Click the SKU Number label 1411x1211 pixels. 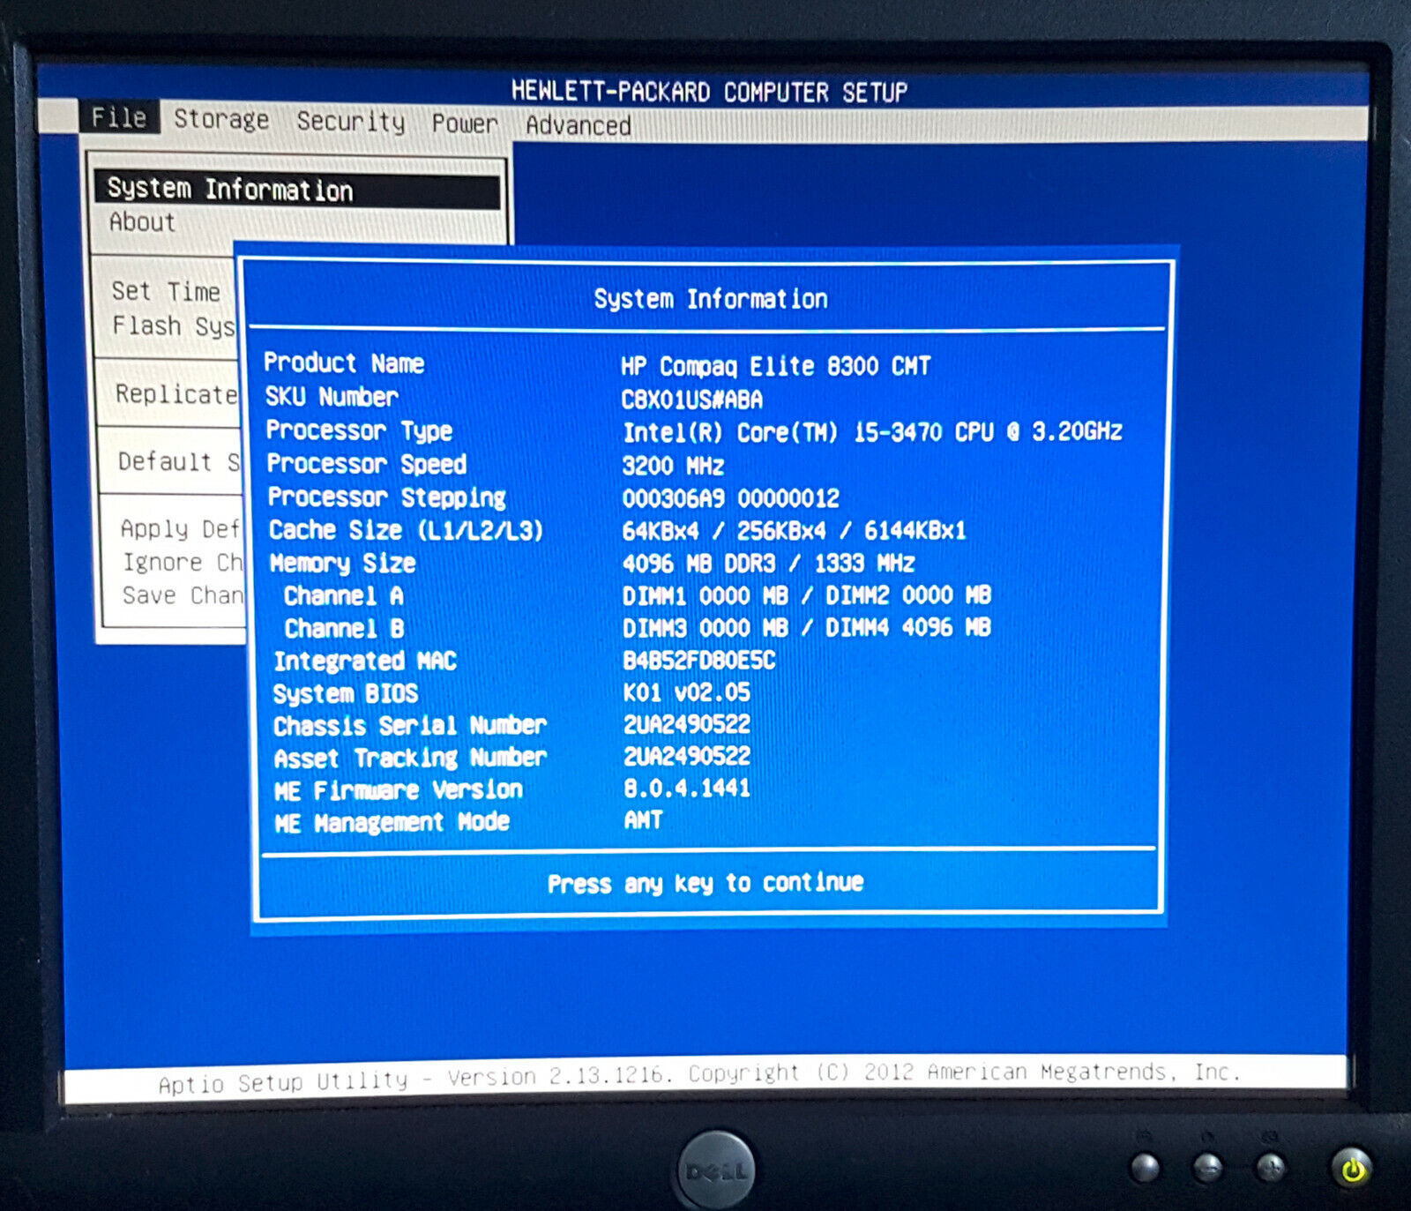pos(332,396)
